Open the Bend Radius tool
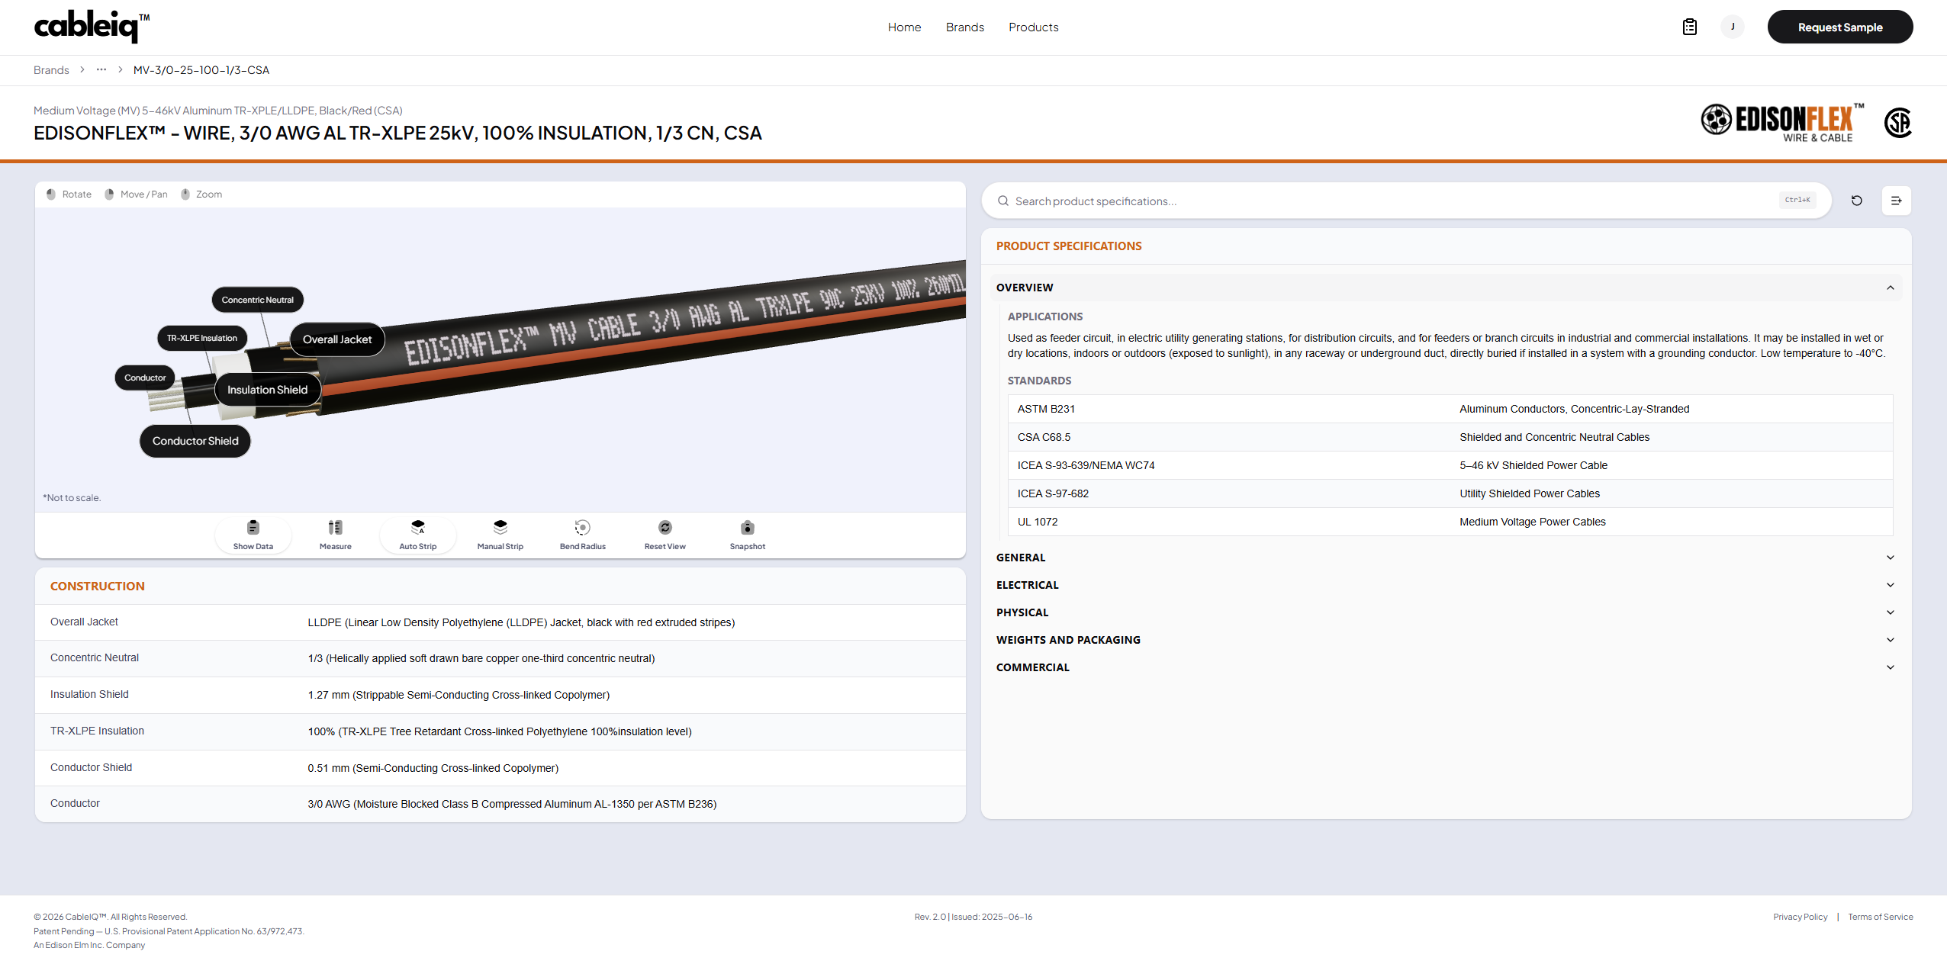Image resolution: width=1947 pixels, height=961 pixels. [582, 528]
